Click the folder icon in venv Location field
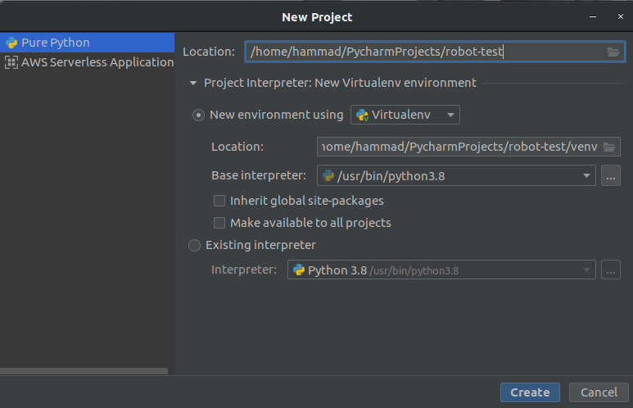The image size is (633, 408). coord(608,147)
